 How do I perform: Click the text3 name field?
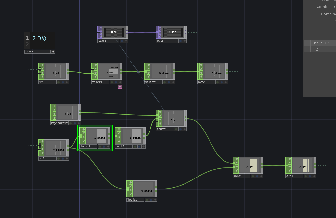point(37,52)
